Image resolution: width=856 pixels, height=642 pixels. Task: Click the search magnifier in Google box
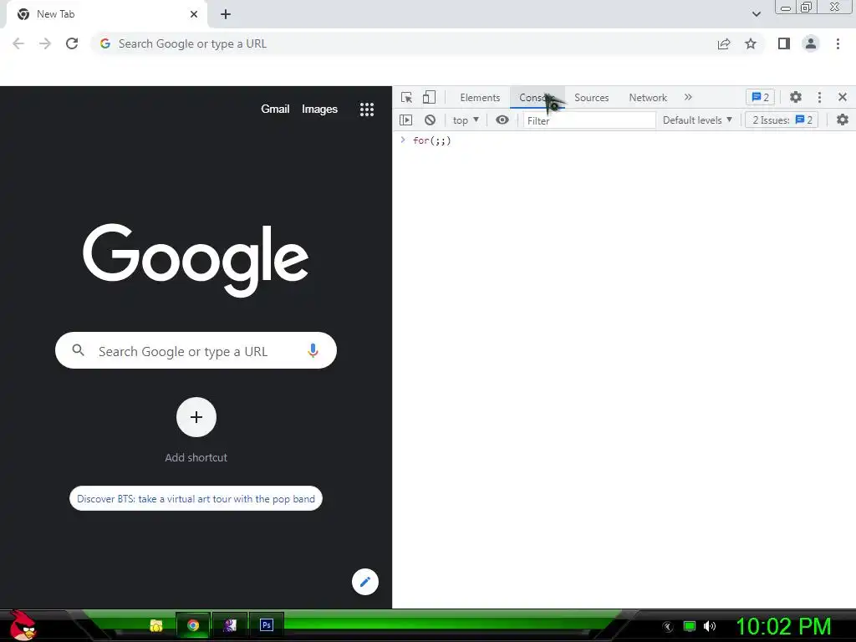(78, 350)
